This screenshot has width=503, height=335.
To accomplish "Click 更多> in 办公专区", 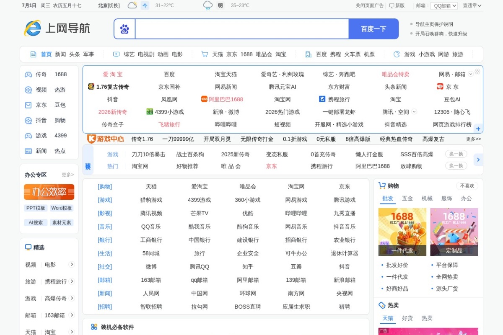I will click(68, 175).
